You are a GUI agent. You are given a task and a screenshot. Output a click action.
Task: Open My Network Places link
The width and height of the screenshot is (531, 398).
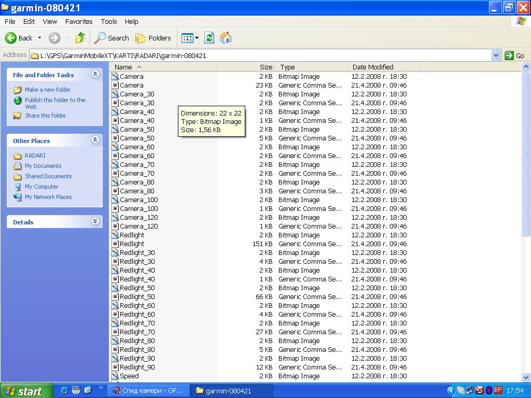tap(48, 197)
